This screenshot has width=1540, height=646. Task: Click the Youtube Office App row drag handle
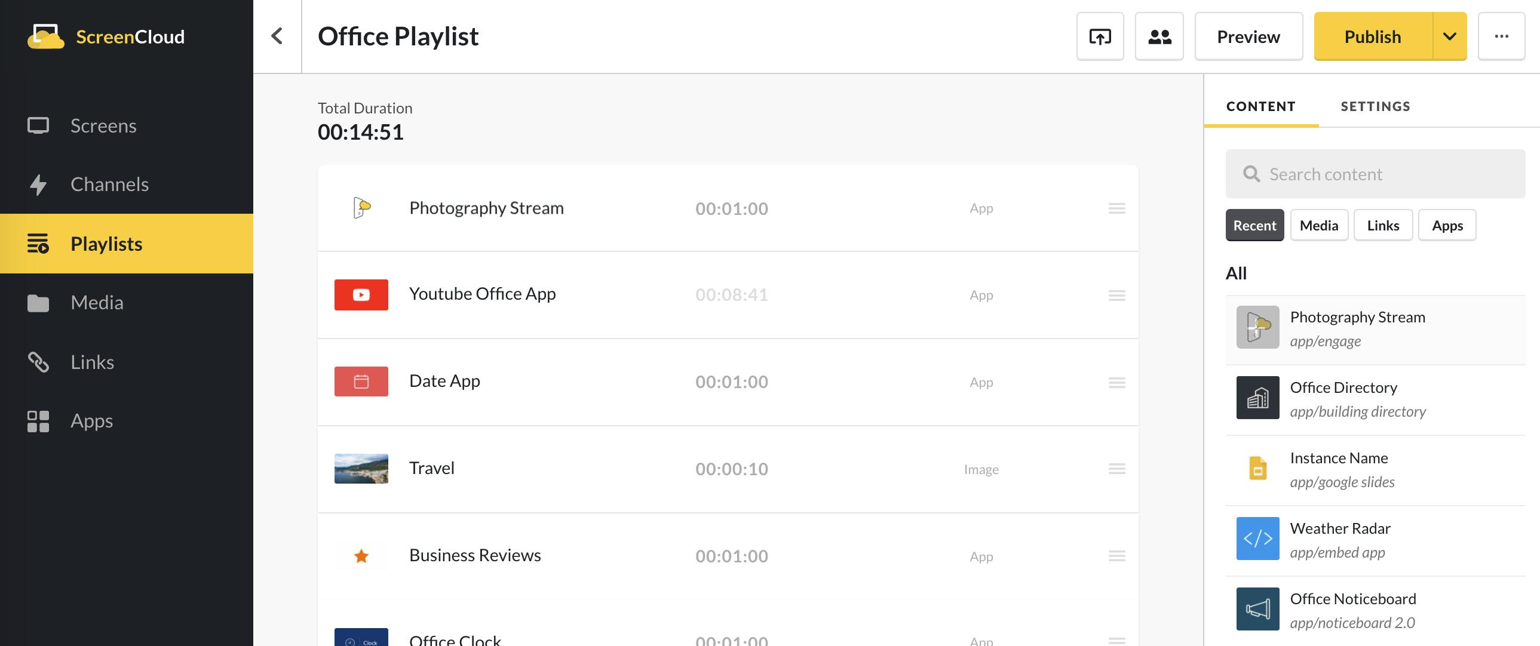coord(1116,295)
